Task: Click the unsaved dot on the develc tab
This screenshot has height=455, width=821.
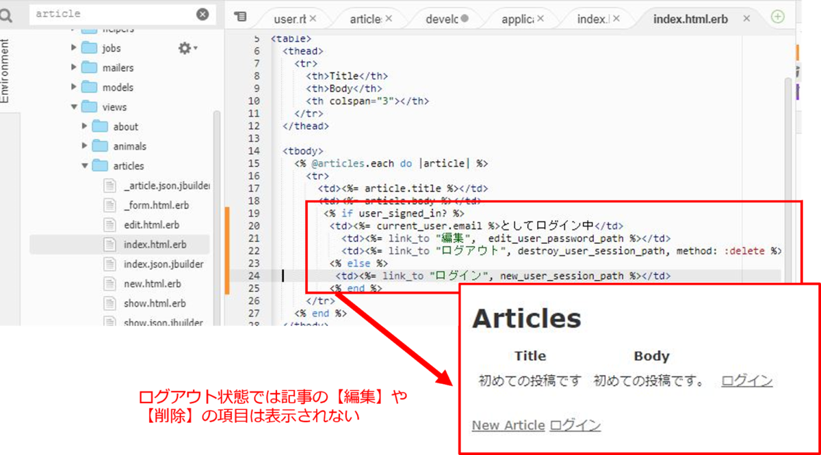Action: (465, 18)
